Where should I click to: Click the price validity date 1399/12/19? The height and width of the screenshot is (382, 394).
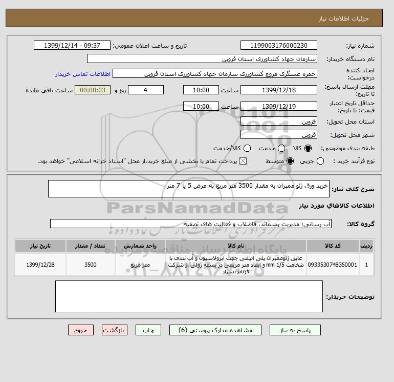279,106
